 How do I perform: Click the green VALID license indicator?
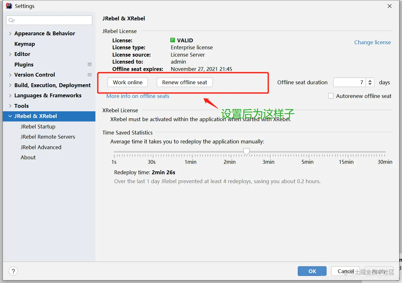point(173,40)
